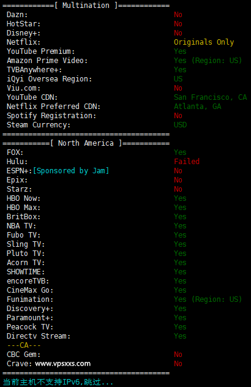Select the 'TVBAnywhere+:' label

(x=34, y=70)
